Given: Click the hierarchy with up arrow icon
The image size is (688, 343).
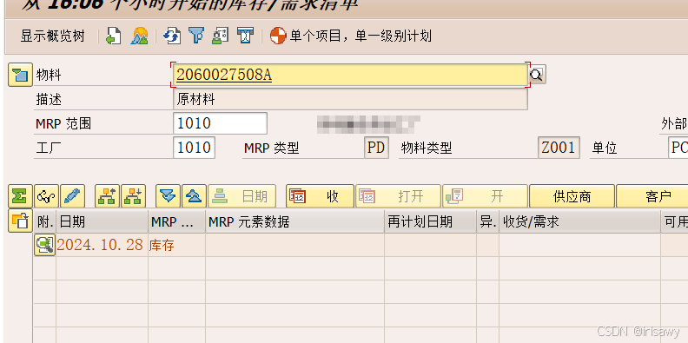Looking at the screenshot, I should [x=107, y=196].
